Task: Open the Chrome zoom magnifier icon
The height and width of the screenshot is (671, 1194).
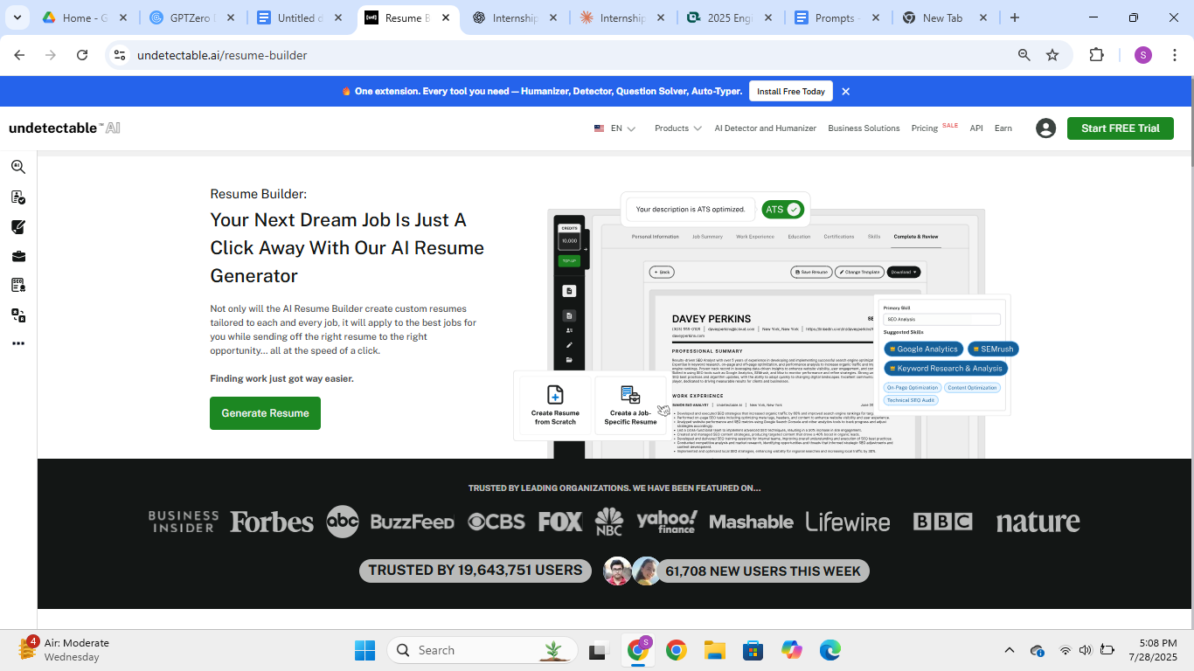Action: coord(1024,55)
